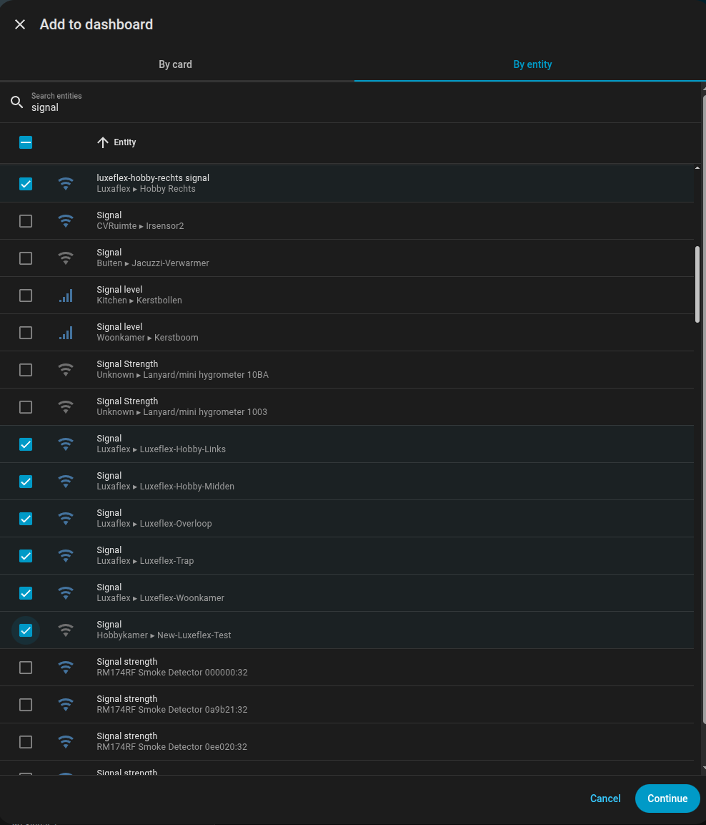Click the wifi icon for Irsensor2 signal
Screen dimensions: 706x825
coord(66,221)
